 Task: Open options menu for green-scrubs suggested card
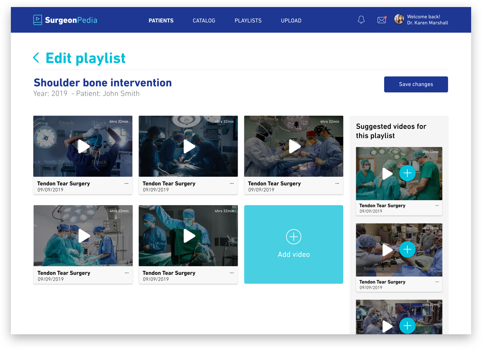437,206
